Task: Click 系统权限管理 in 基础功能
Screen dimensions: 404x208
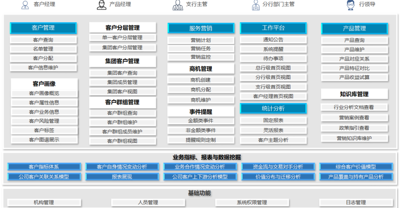Action: (x=252, y=202)
